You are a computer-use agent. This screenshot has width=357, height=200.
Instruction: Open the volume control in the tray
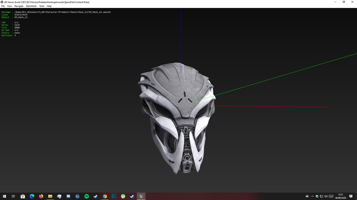pyautogui.click(x=326, y=196)
